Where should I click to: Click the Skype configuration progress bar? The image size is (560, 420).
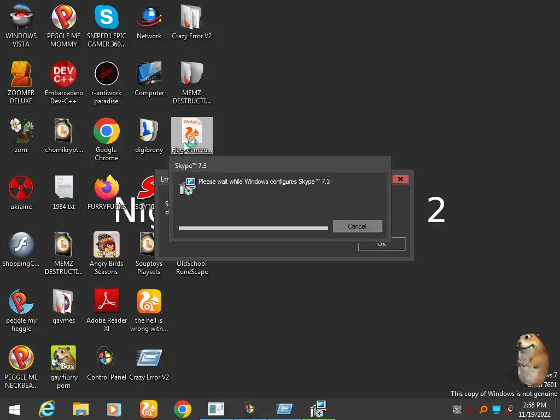253,228
